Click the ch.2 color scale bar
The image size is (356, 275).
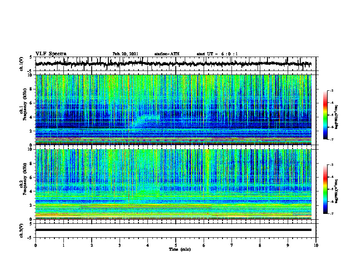(325, 189)
